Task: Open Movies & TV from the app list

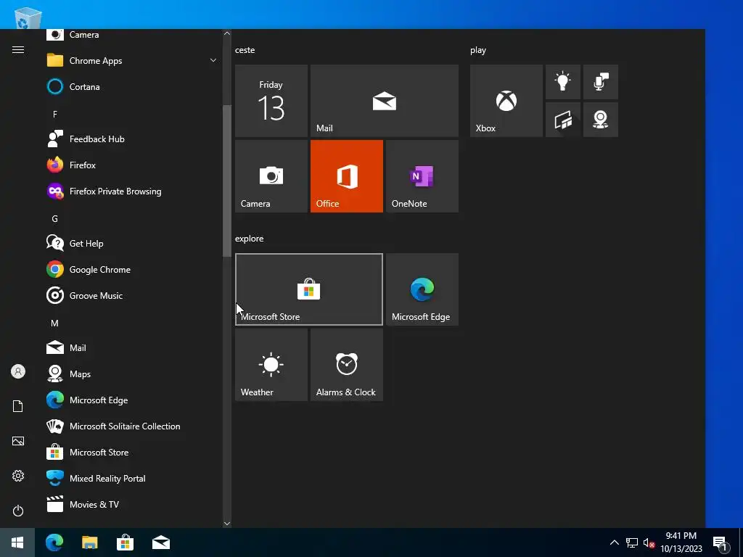Action: tap(133, 505)
